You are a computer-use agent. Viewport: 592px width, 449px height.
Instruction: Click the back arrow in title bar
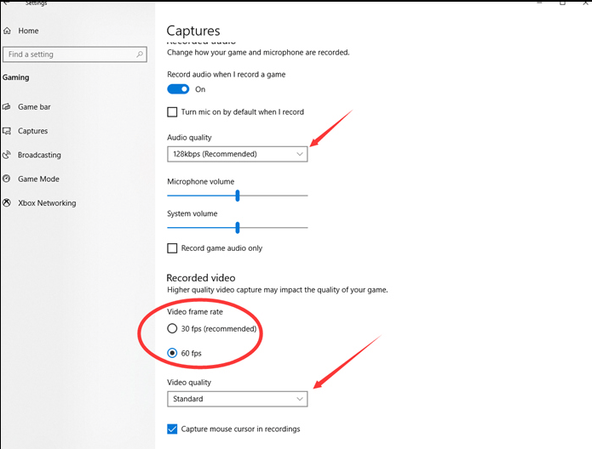[8, 3]
